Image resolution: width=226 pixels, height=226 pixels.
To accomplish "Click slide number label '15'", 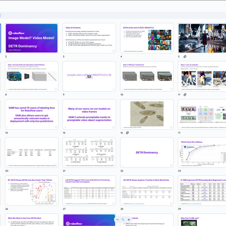I will point(64,133).
